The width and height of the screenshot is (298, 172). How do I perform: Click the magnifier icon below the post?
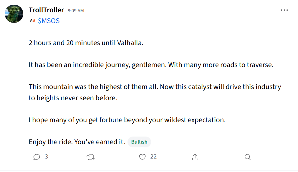point(247,157)
